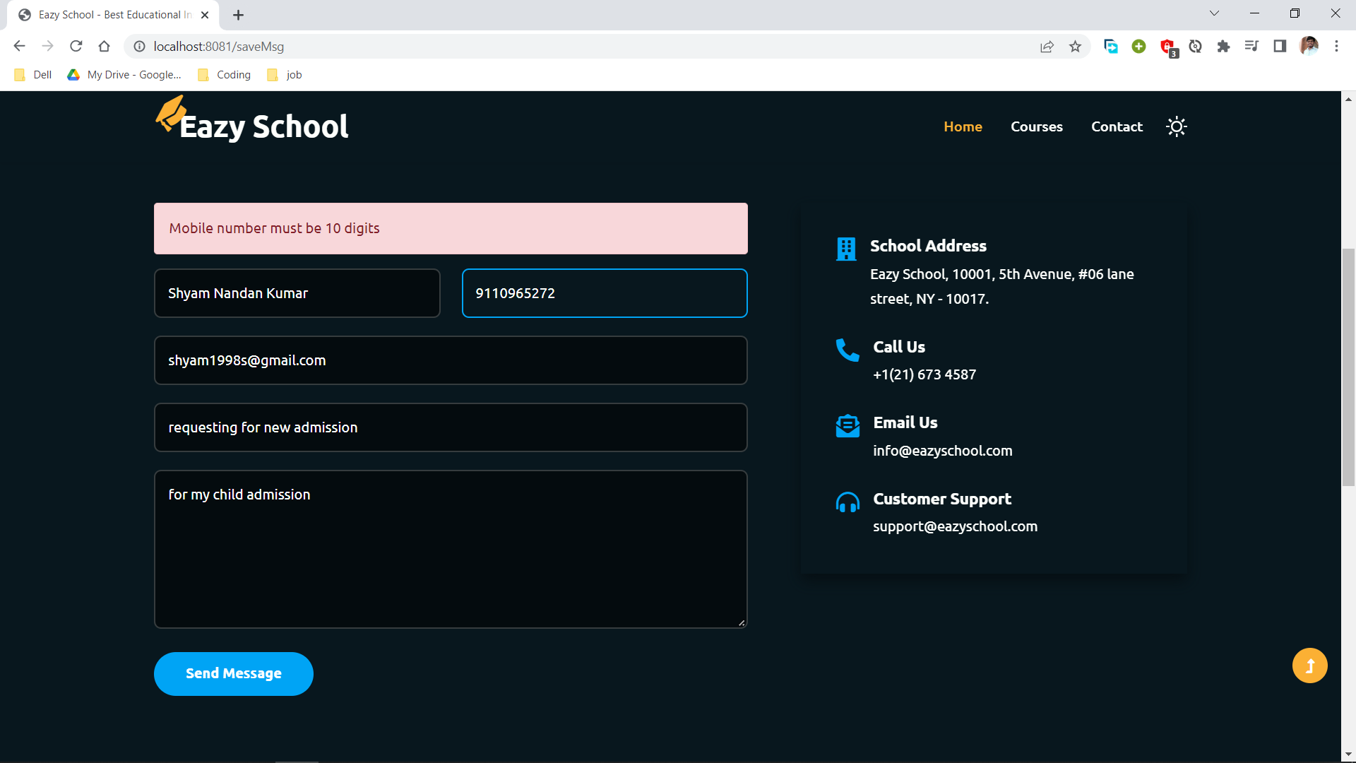
Task: Click inside the mobile number field
Action: [x=604, y=292]
